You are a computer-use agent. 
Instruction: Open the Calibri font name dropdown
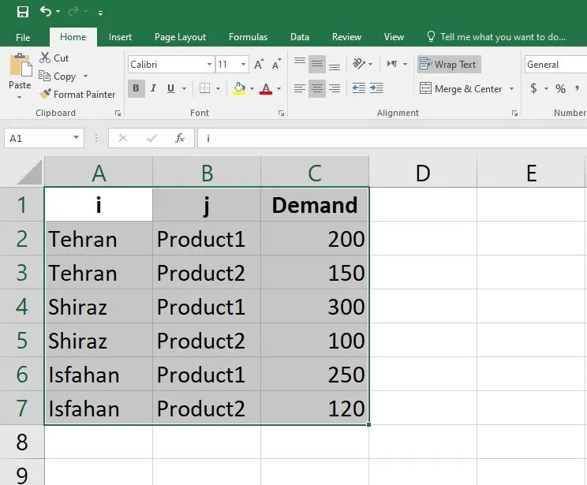(x=209, y=65)
